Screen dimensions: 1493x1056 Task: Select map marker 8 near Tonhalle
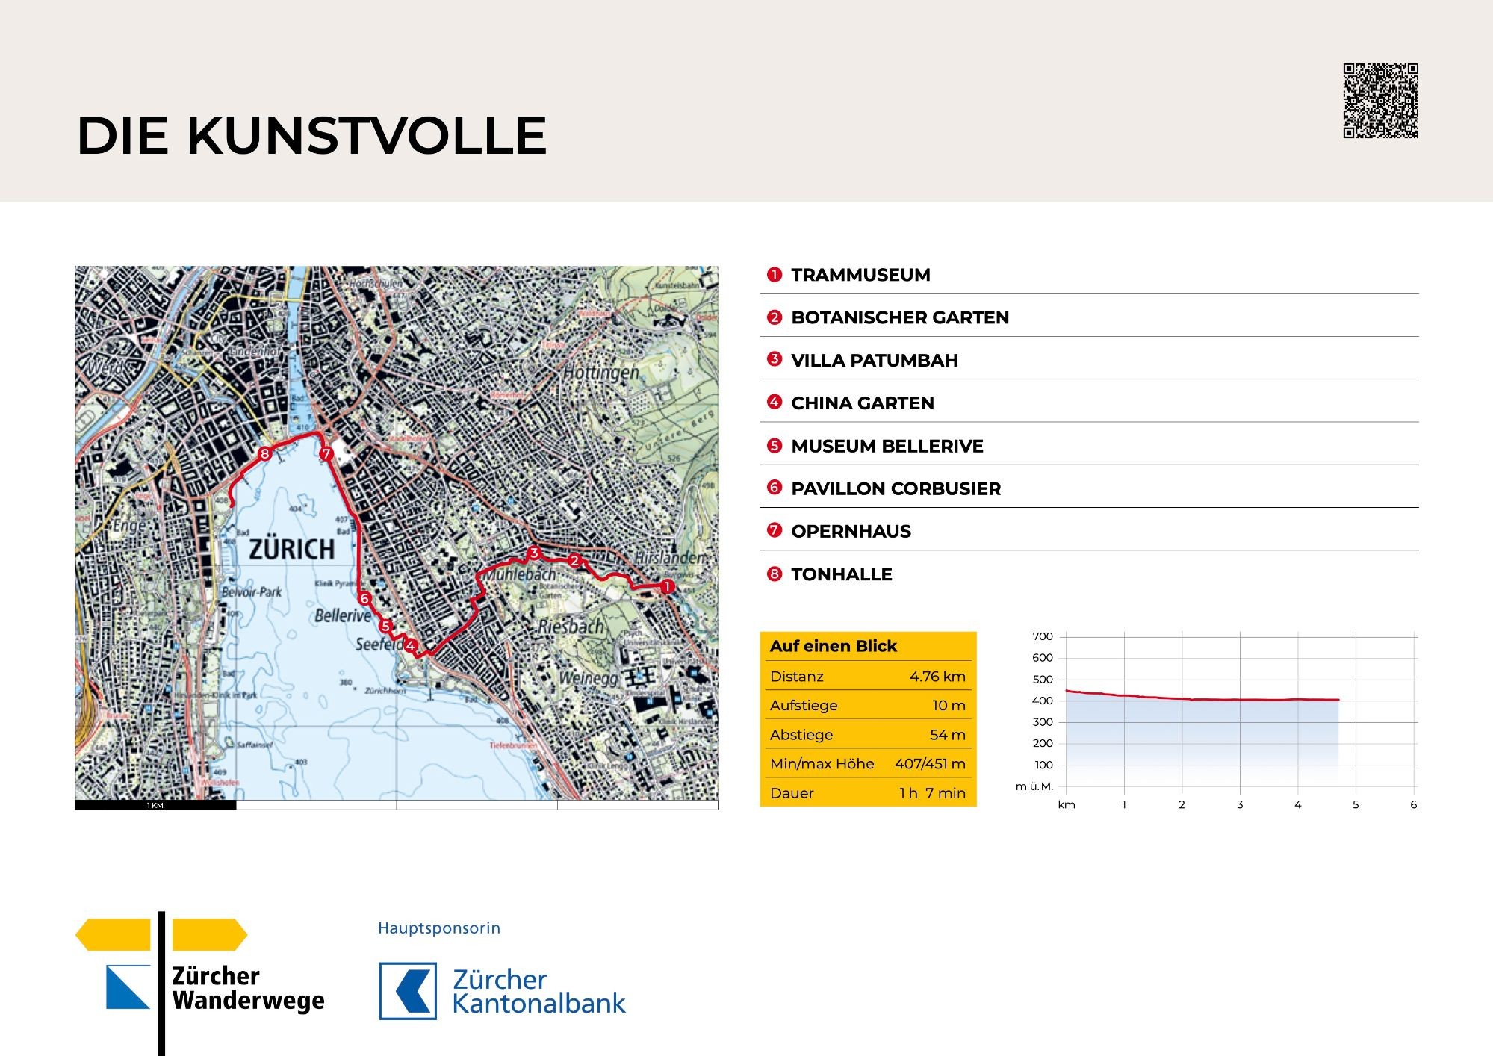click(264, 453)
